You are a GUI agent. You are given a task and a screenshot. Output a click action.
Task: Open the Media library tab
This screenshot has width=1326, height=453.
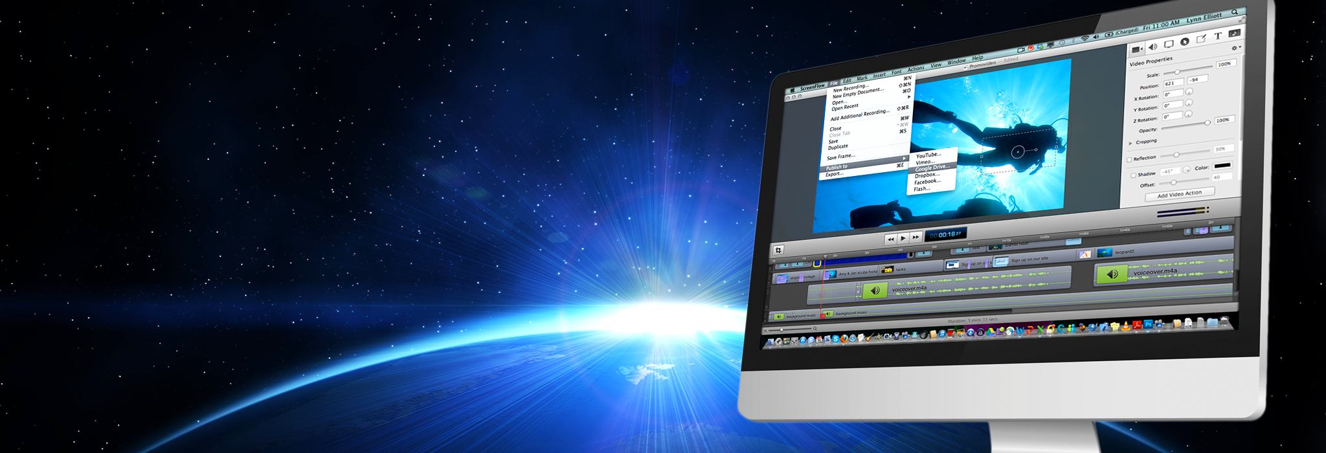point(1235,34)
